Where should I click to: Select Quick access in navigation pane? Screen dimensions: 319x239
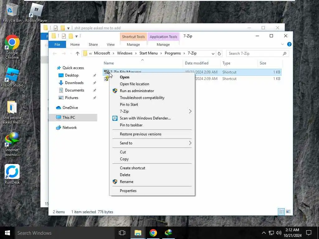coord(73,68)
